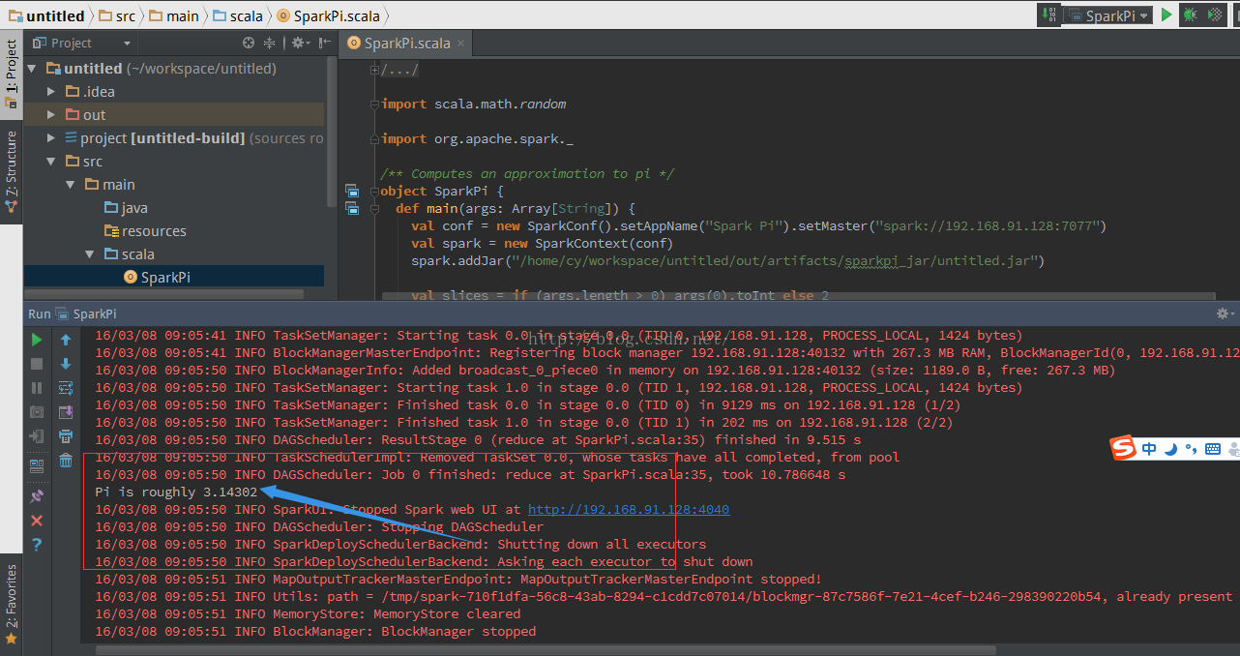Open the 2: Favorites side tab

[11, 605]
